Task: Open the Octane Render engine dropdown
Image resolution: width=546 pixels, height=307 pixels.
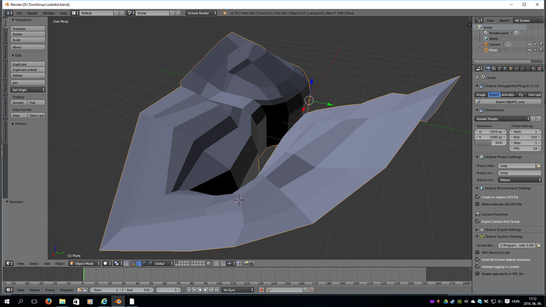Action: pyautogui.click(x=201, y=13)
